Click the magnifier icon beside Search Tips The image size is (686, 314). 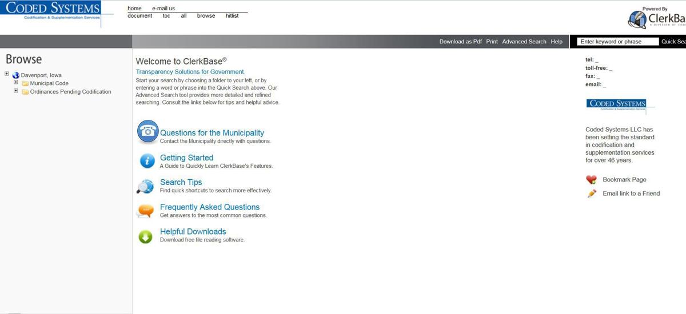145,186
